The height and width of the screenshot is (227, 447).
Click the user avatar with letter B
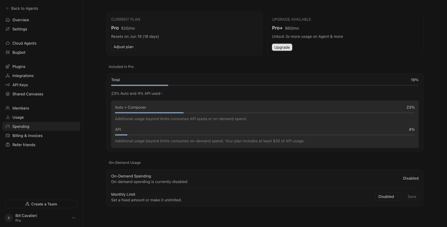9,218
